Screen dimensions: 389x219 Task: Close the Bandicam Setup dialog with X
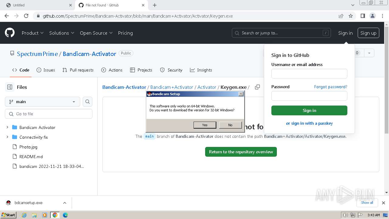pyautogui.click(x=241, y=94)
